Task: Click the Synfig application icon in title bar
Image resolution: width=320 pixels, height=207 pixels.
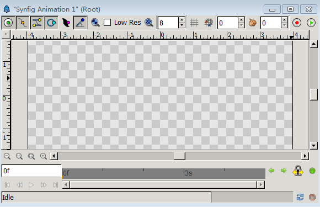Action: click(x=7, y=9)
